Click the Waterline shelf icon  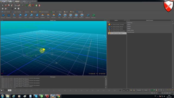click(42, 16)
